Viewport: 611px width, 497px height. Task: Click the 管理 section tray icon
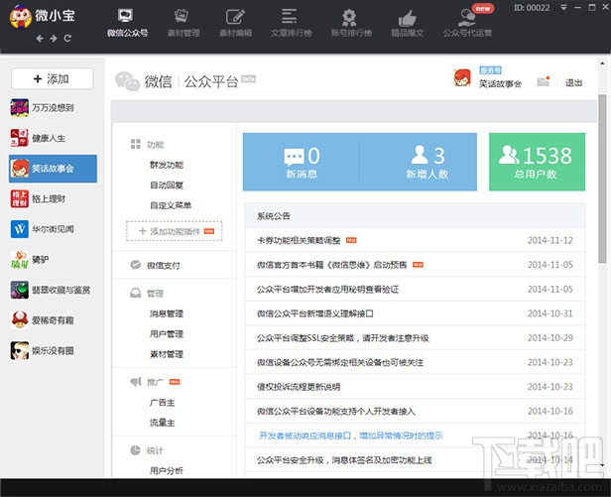[x=135, y=293]
